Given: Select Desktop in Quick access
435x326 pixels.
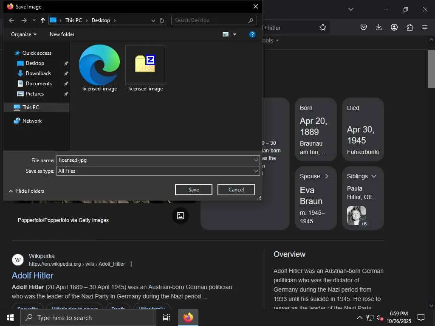Looking at the screenshot, I should pos(35,63).
